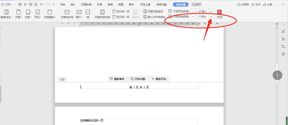Open the group dialog launcher under 页眉横线
This screenshot has height=125, width=288.
(57, 21)
